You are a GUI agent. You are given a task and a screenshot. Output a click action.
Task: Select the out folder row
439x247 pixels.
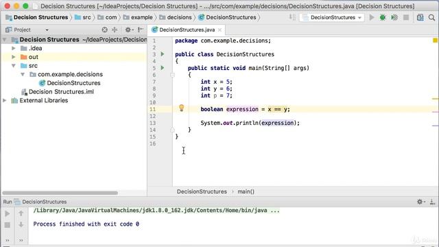click(x=73, y=57)
